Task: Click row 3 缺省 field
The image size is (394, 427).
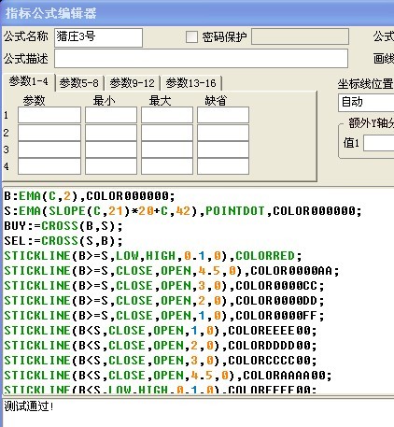Action: [x=223, y=149]
